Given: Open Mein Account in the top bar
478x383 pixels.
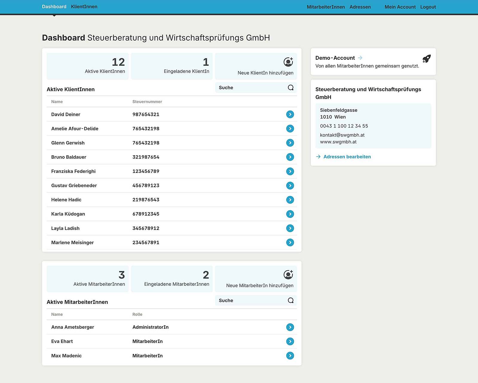Looking at the screenshot, I should click(400, 7).
